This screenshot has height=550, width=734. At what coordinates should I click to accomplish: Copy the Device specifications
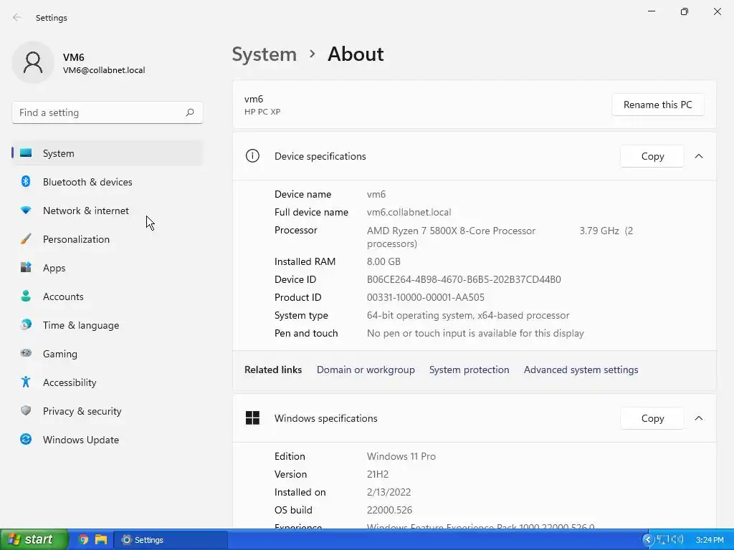(x=652, y=156)
